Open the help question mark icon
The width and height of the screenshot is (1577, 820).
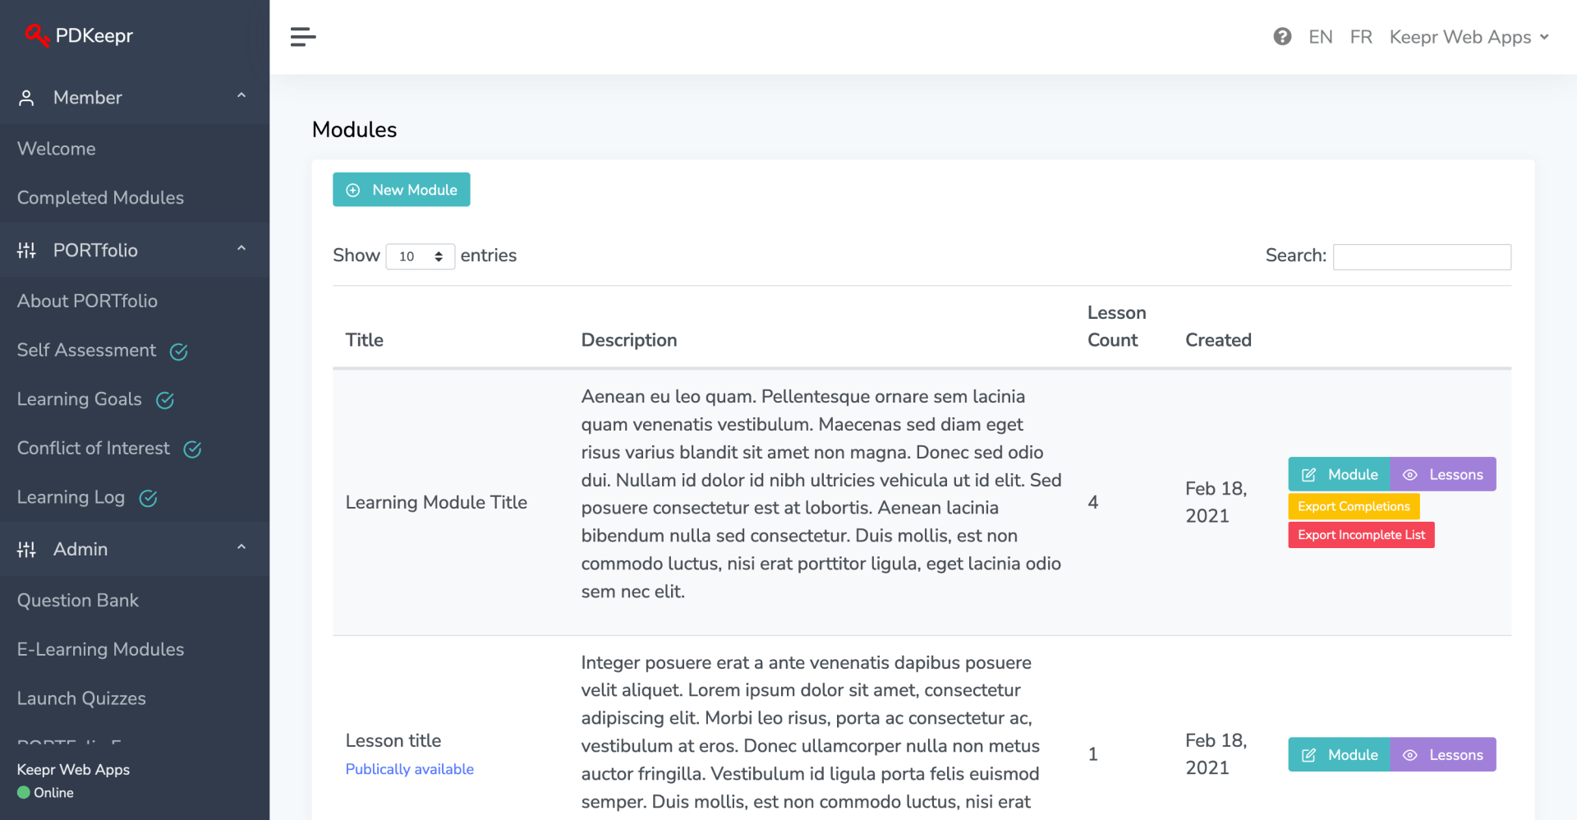click(1282, 37)
